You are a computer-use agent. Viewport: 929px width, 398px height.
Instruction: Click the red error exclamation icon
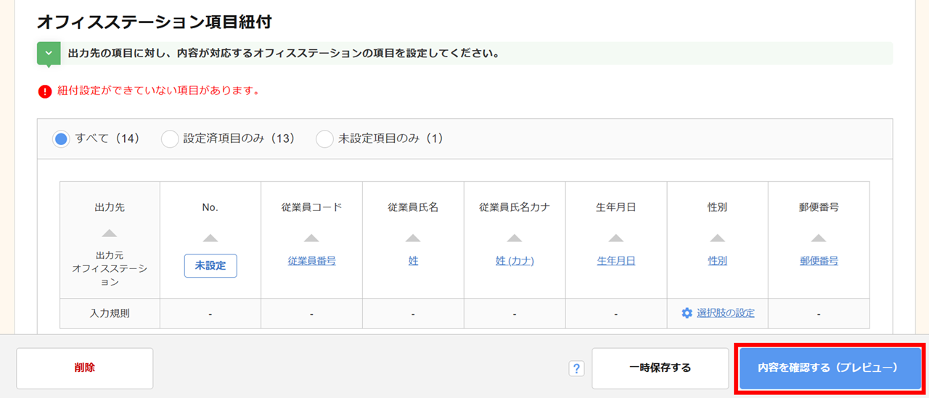[x=45, y=91]
